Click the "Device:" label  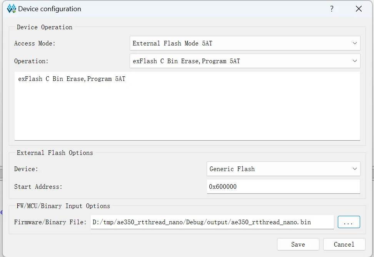tap(26, 169)
